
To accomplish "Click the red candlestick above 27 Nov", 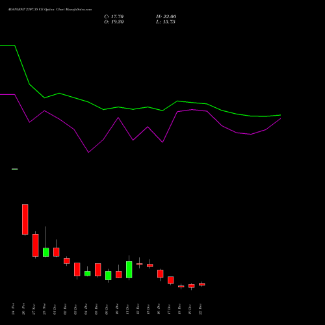I will coord(36,245).
